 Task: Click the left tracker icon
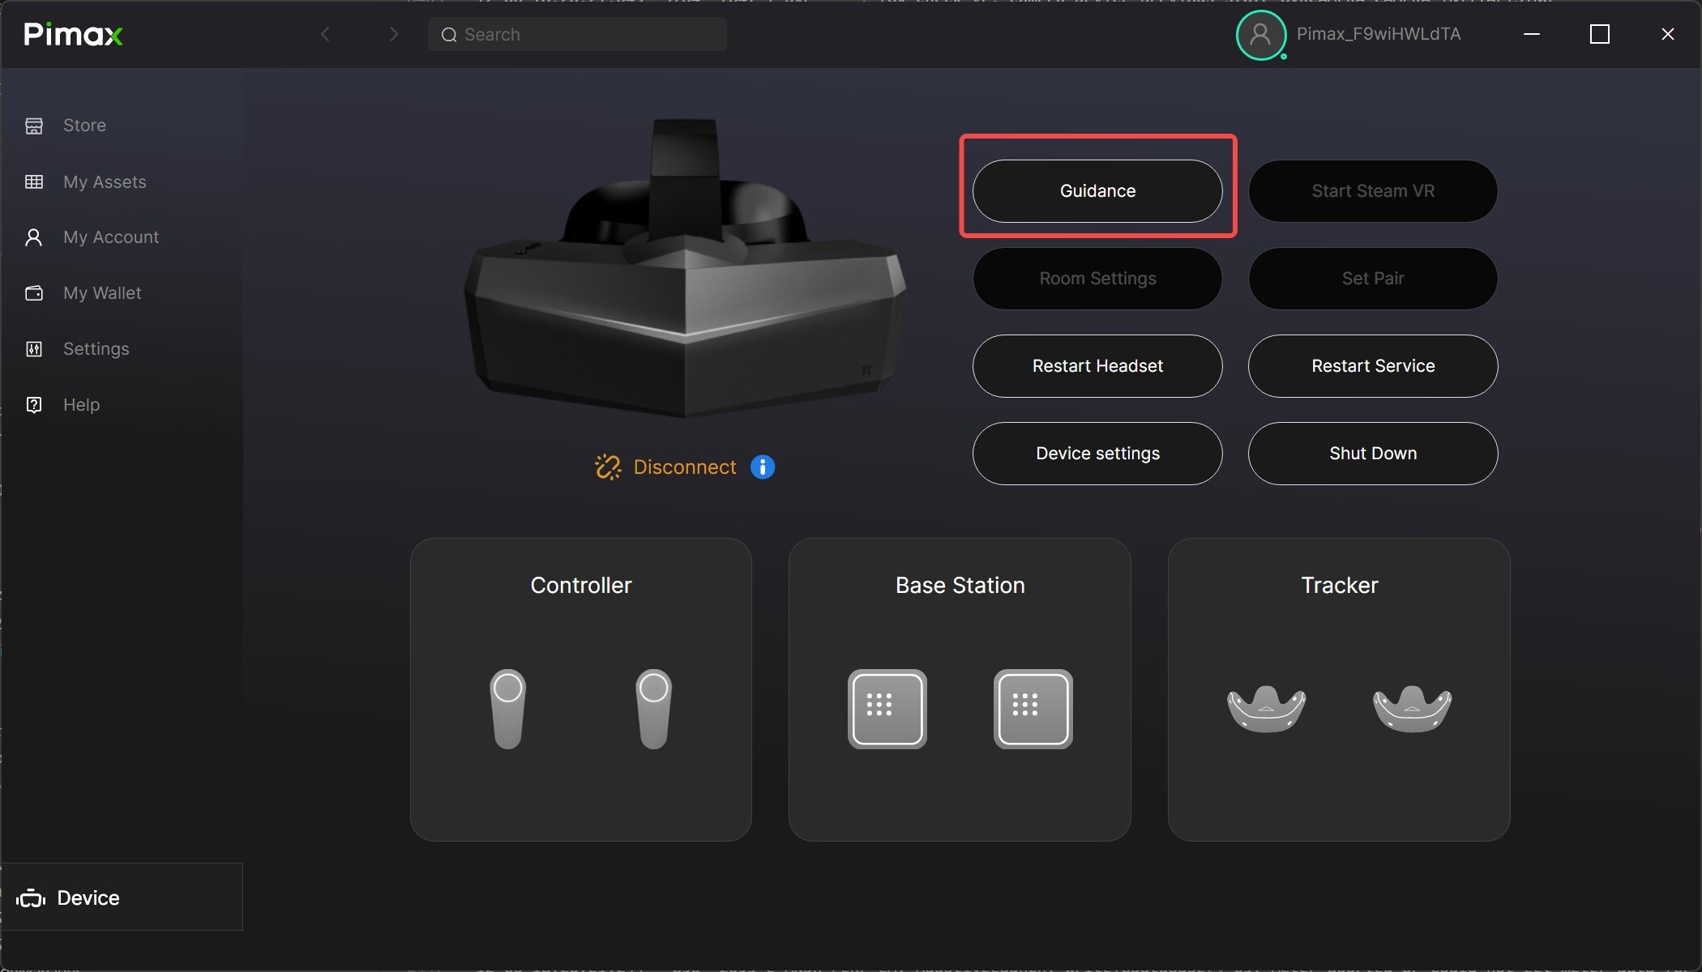(x=1266, y=709)
